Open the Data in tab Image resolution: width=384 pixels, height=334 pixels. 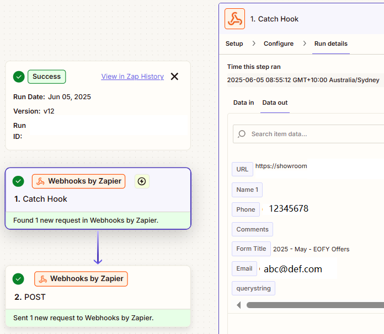coord(243,103)
